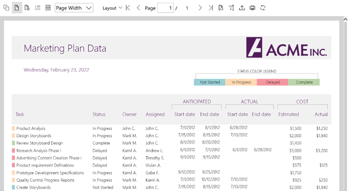Click the assignee Timothy S.

(x=155, y=158)
